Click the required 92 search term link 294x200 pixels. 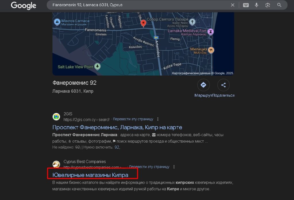pyautogui.click(x=117, y=147)
